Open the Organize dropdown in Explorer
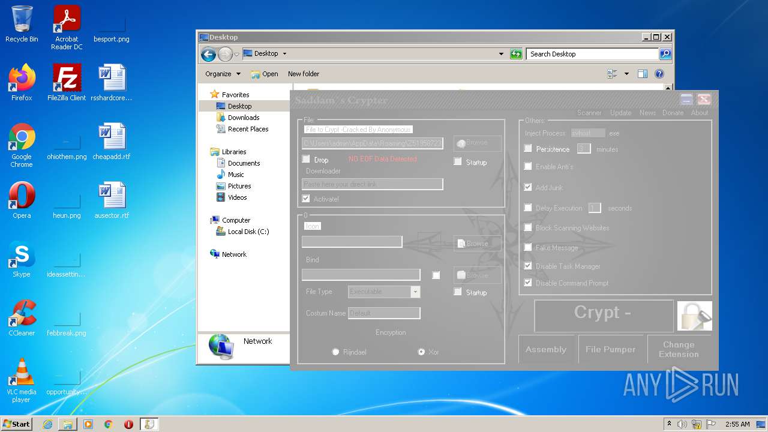Screen dimensions: 768x432 223,74
